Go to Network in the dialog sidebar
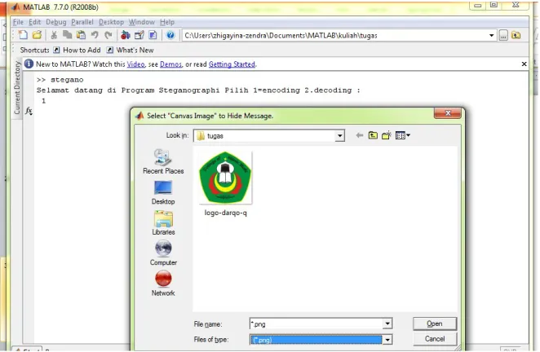The image size is (540, 352). 163,284
